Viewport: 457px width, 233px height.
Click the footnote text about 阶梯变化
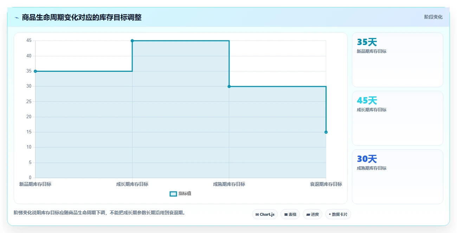(x=99, y=213)
